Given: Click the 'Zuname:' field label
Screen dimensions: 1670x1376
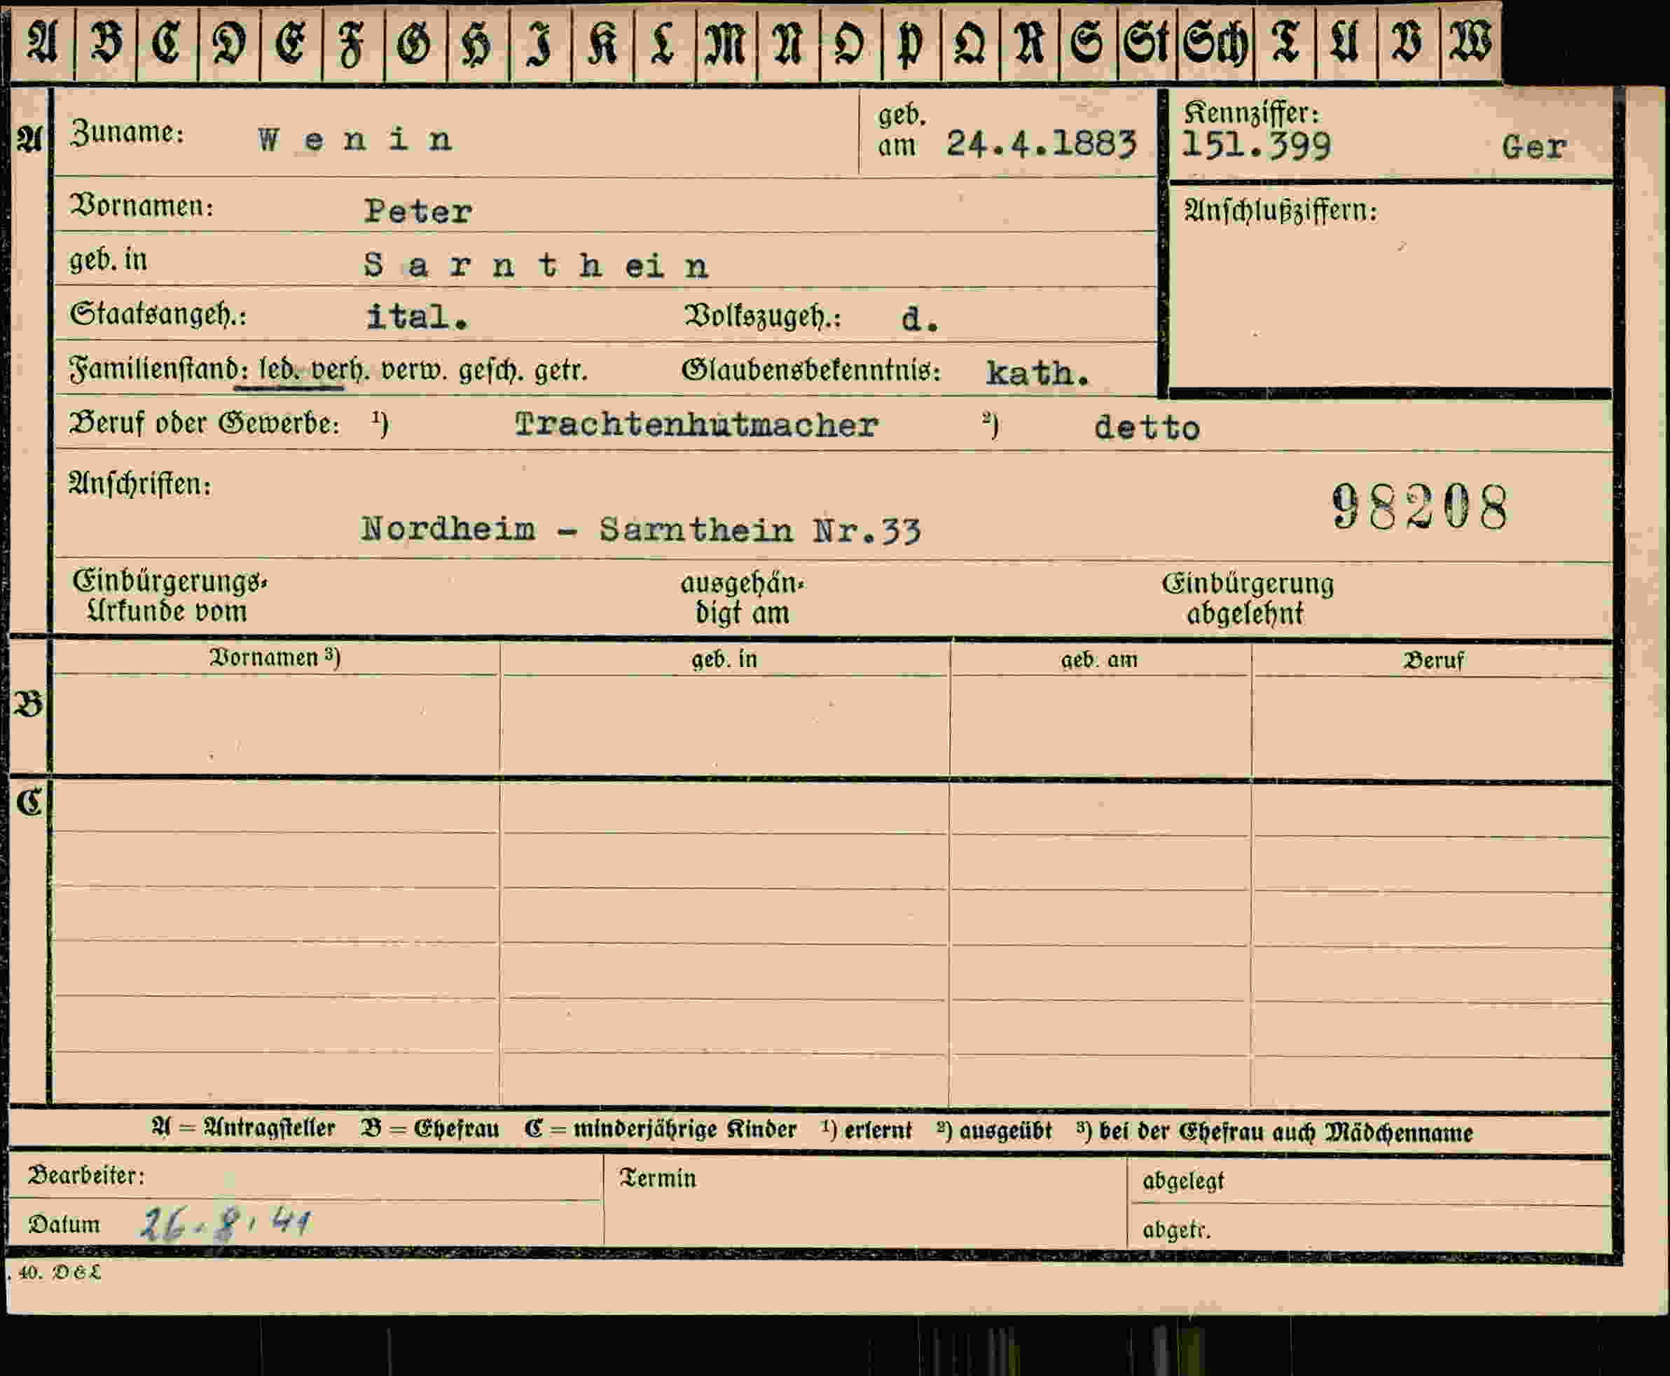Looking at the screenshot, I should 127,132.
